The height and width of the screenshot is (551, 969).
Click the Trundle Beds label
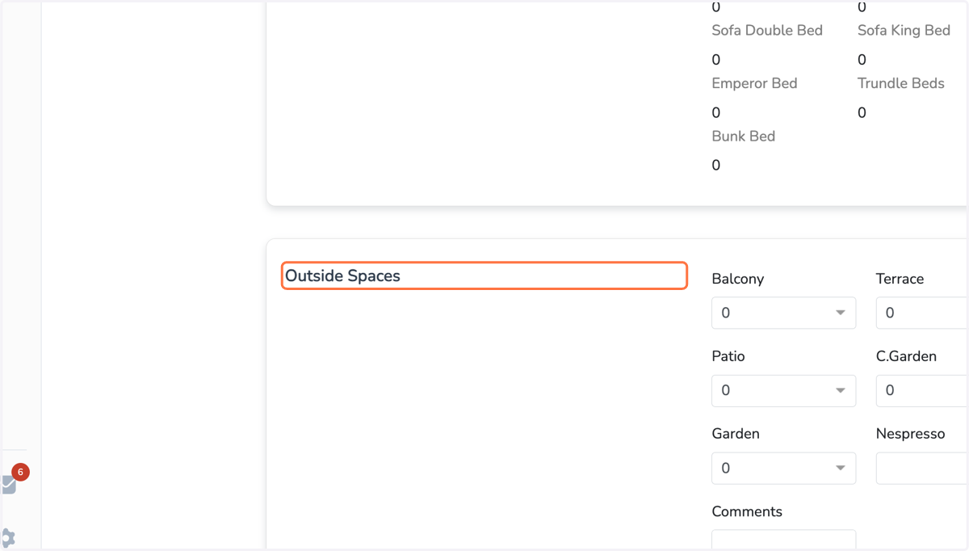900,83
